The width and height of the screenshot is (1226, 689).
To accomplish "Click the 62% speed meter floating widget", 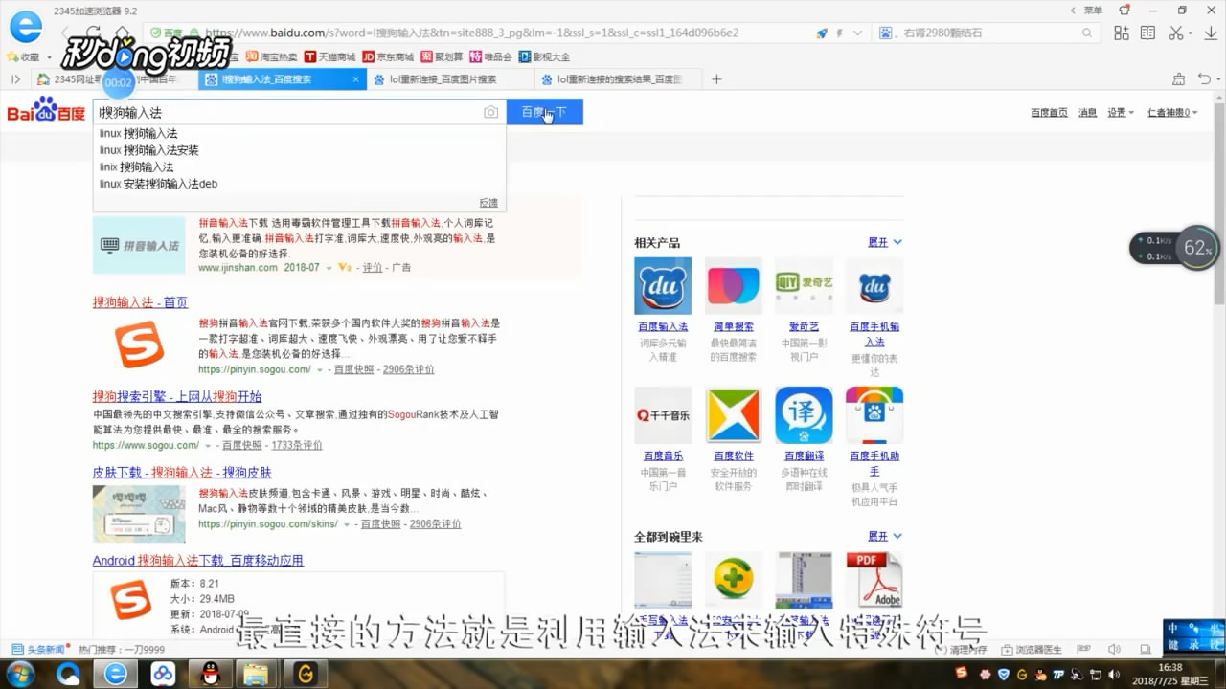I will [1196, 248].
